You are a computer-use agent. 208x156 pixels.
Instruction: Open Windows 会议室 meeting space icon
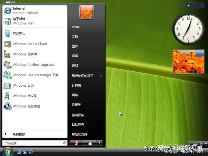click(7, 96)
